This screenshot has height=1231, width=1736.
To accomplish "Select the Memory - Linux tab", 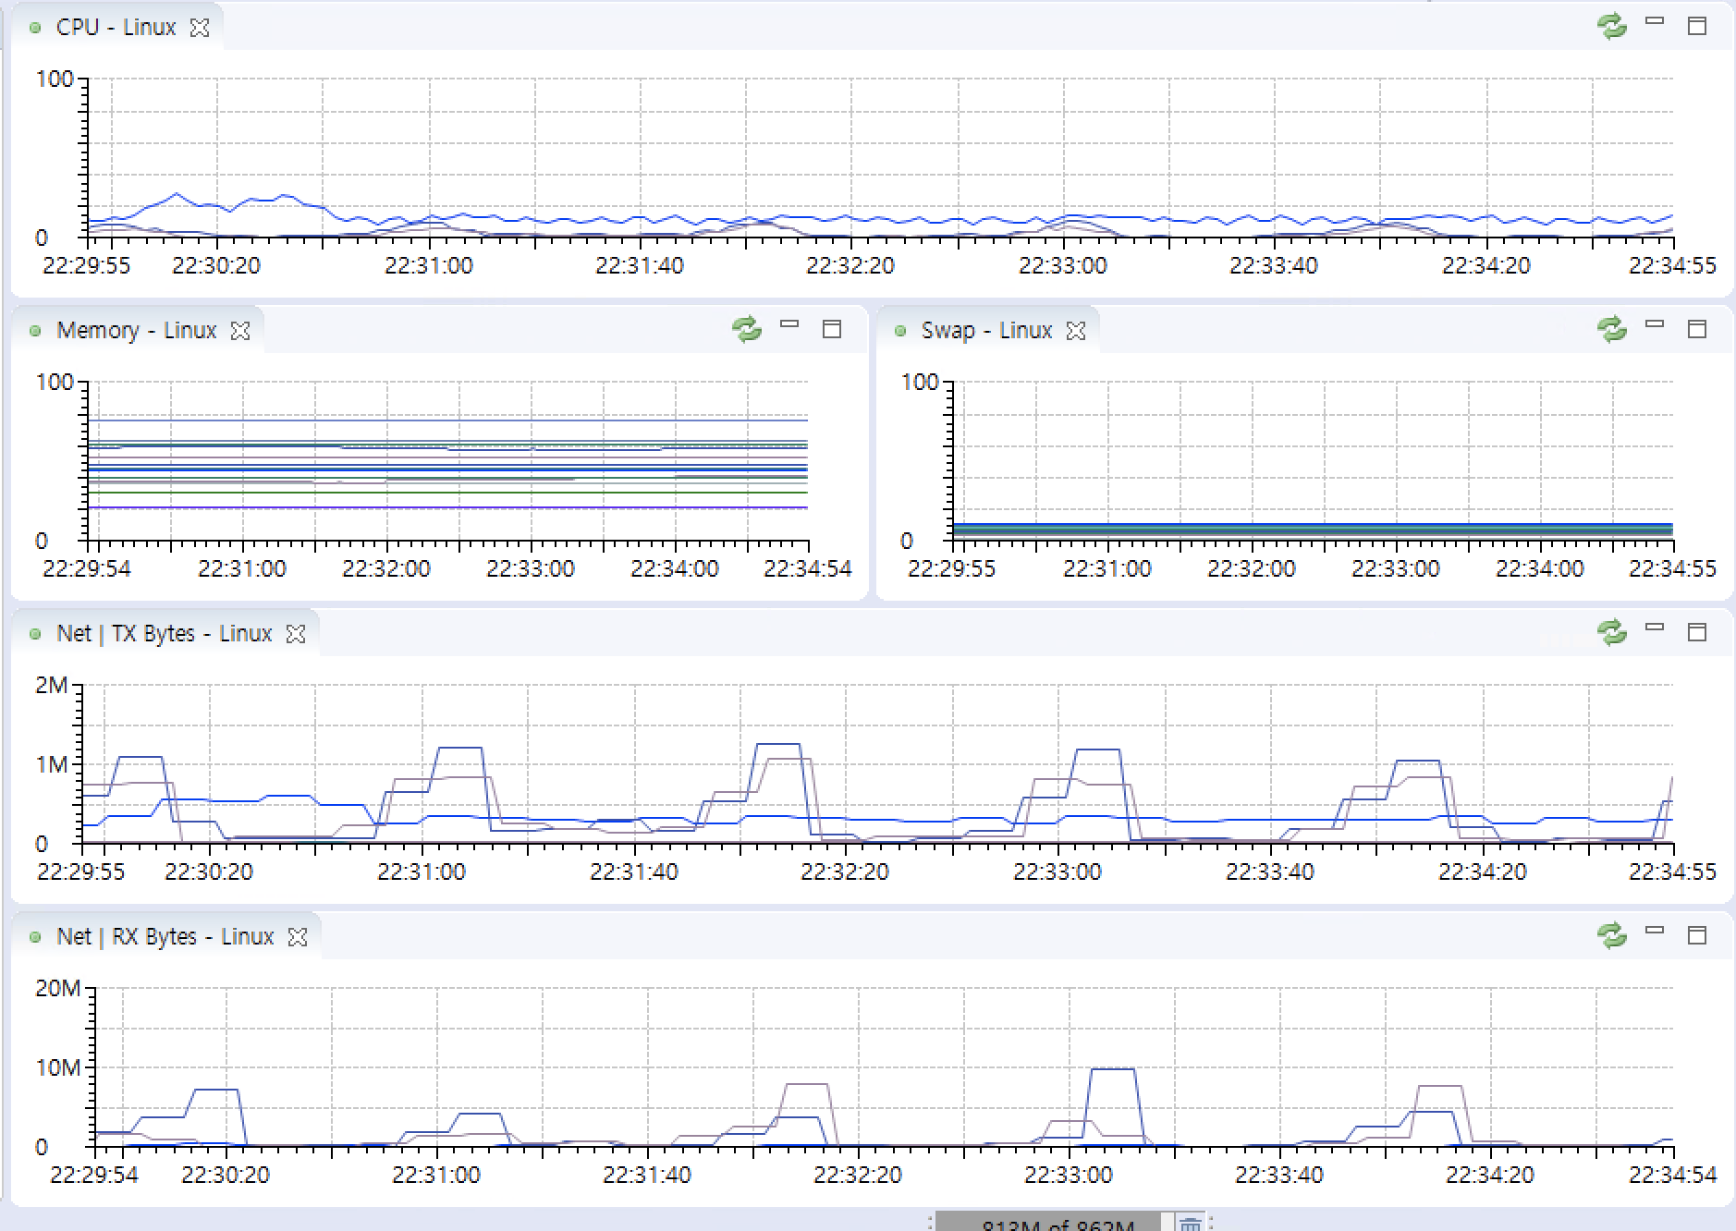I will (x=137, y=331).
